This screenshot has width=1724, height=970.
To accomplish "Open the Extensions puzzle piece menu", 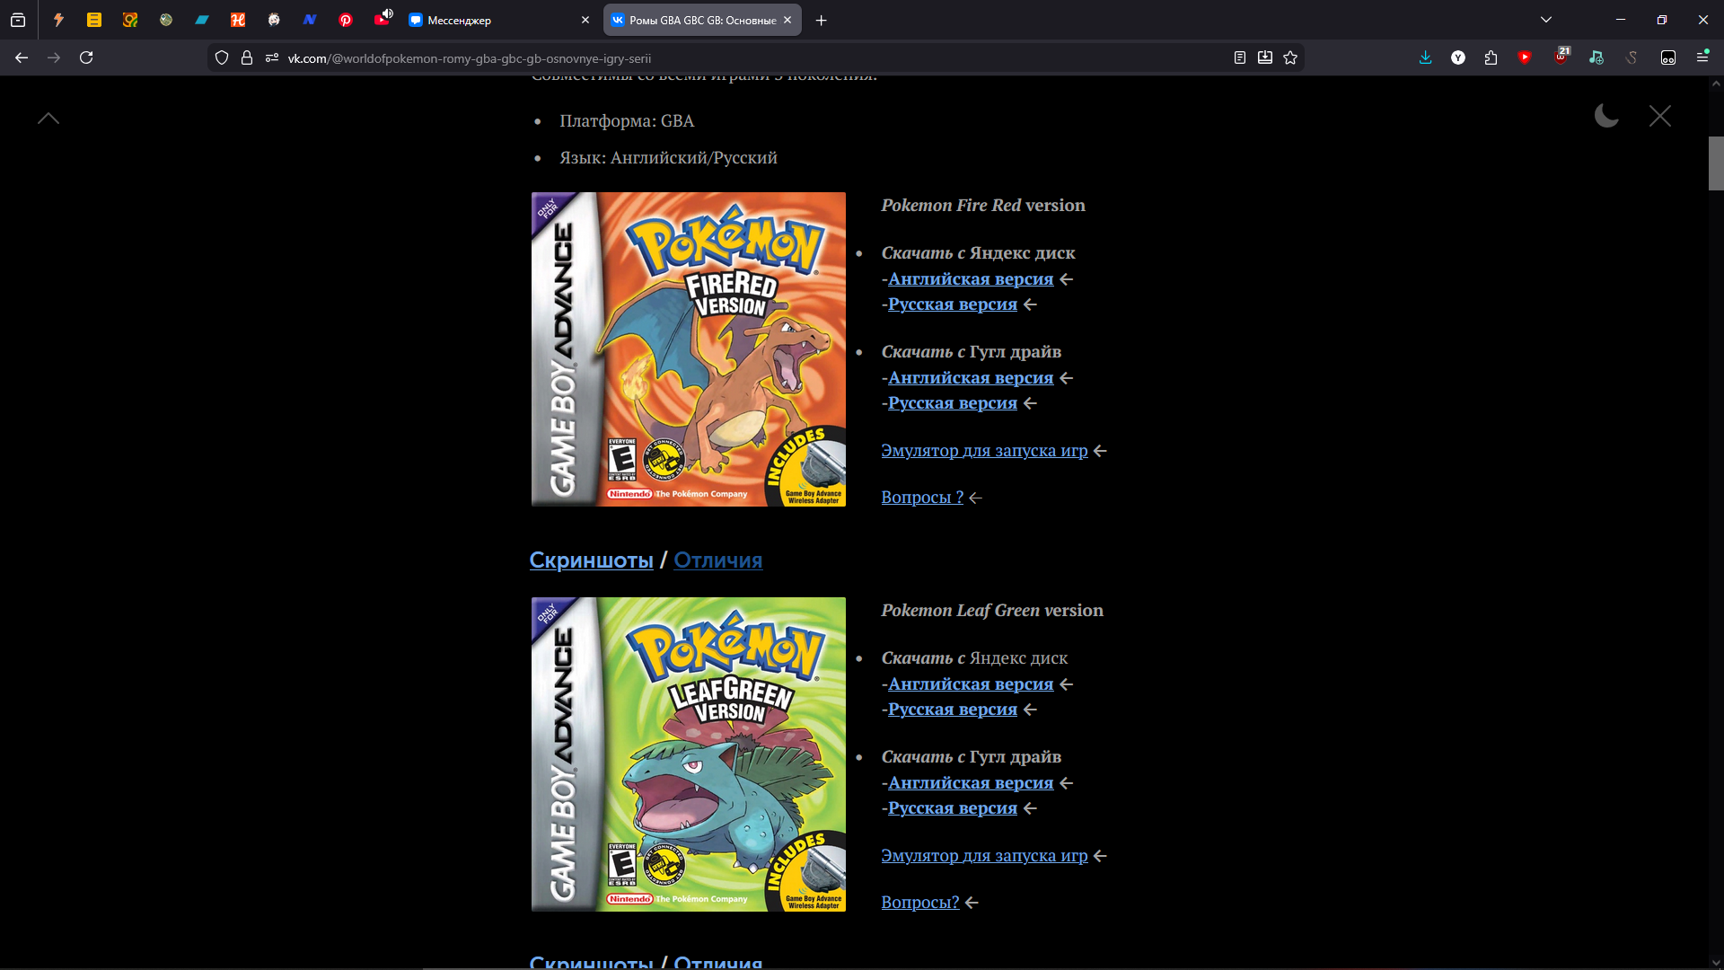I will point(1491,57).
